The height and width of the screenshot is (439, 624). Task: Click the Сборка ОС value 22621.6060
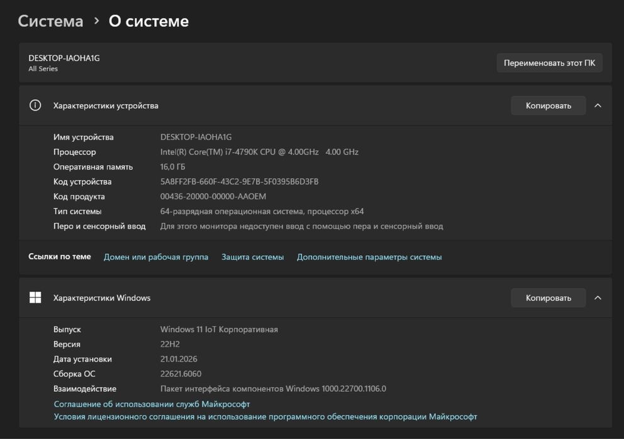pos(181,374)
